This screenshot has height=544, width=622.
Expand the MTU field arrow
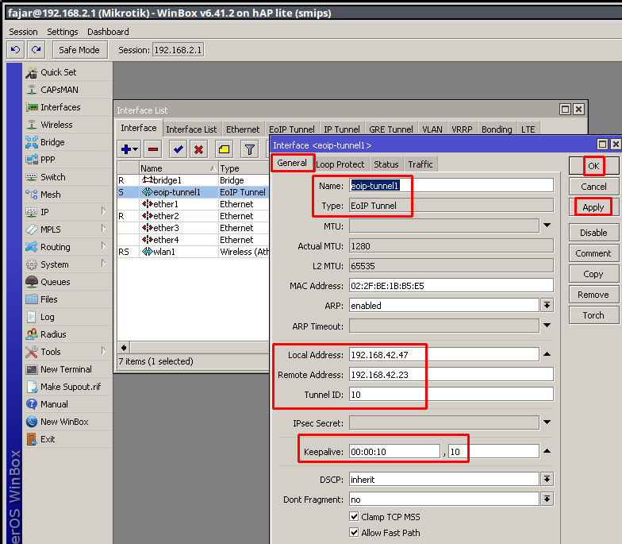coord(547,226)
